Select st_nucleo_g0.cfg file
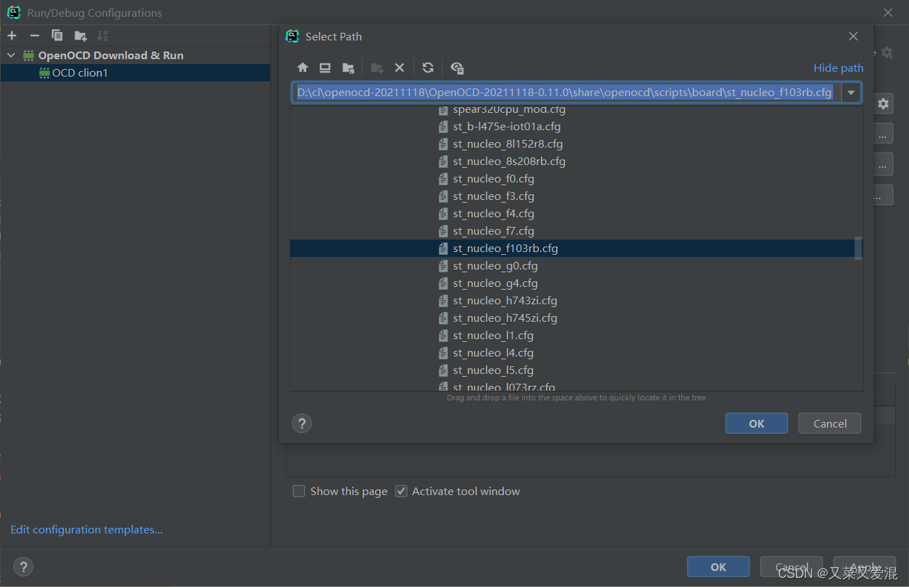The height and width of the screenshot is (587, 909). tap(495, 266)
